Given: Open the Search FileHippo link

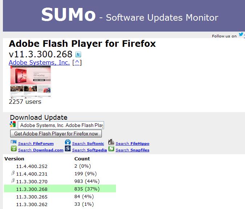Looking at the screenshot, I should [x=132, y=144].
